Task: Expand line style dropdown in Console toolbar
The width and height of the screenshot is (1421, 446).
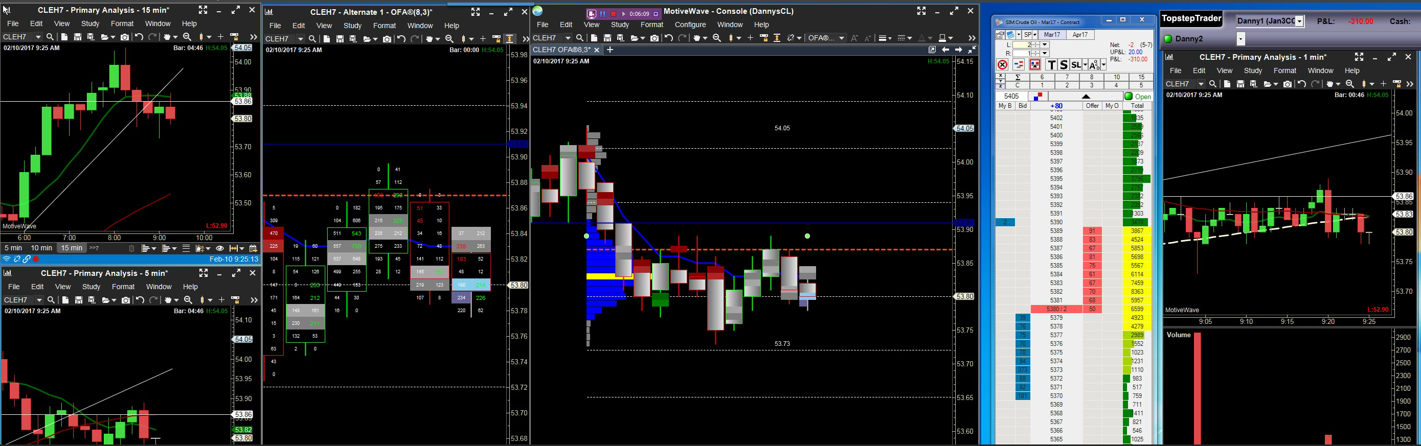Action: tap(909, 38)
